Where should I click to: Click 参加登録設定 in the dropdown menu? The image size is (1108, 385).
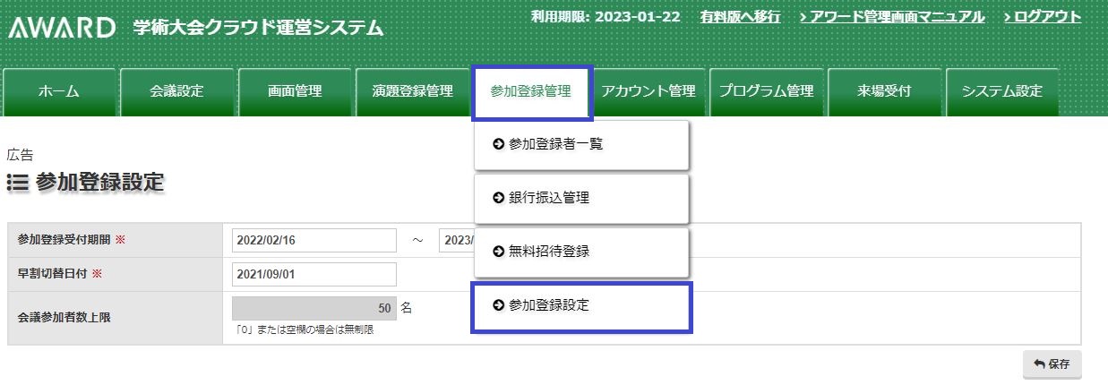[x=581, y=306]
